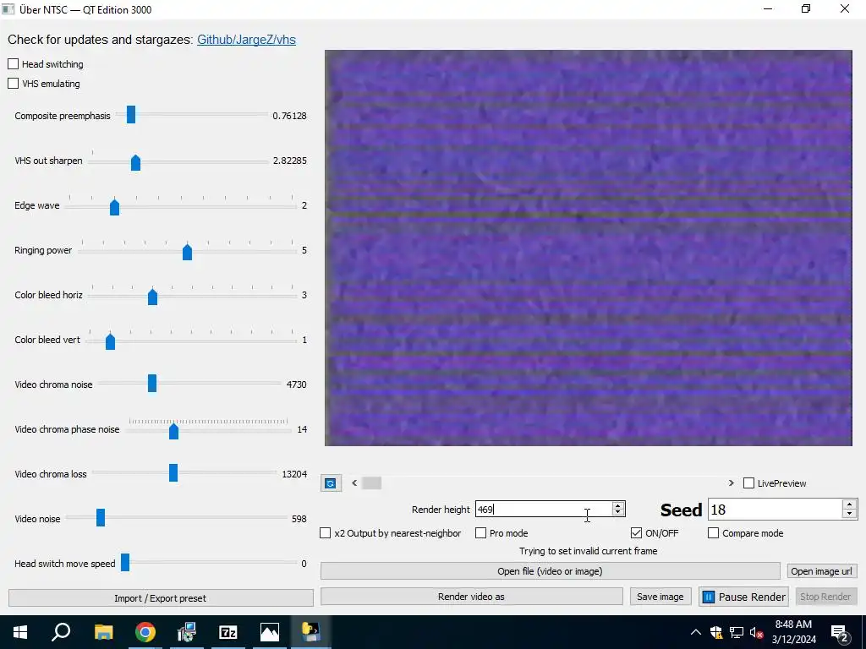Click the frame scrollbar handle

click(x=371, y=483)
